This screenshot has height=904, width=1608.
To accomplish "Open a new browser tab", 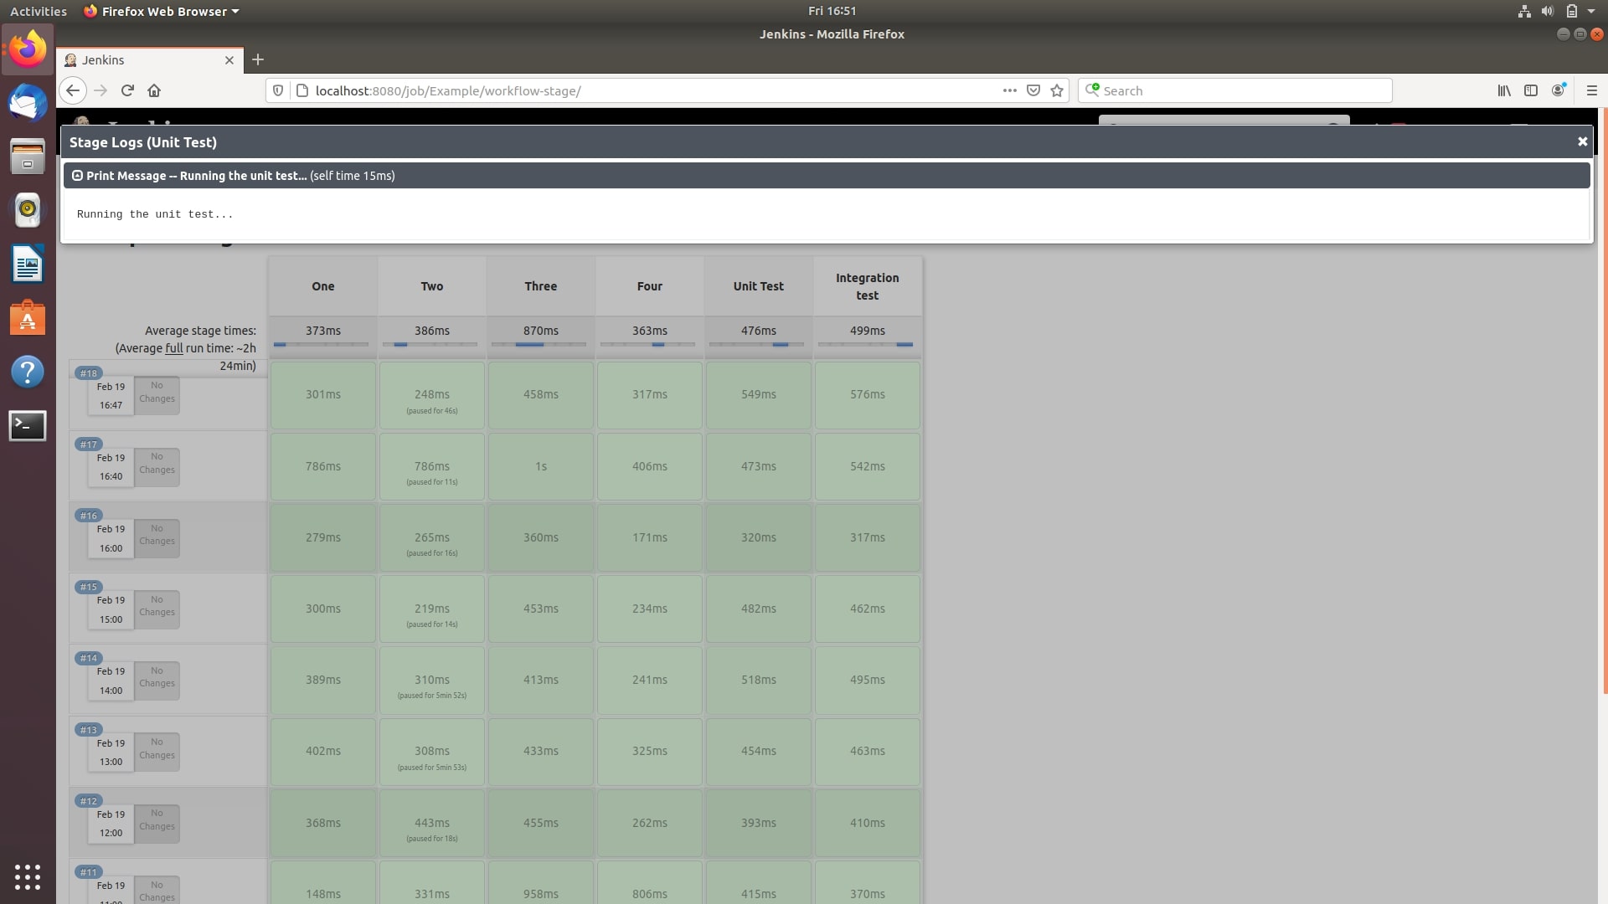I will point(258,59).
